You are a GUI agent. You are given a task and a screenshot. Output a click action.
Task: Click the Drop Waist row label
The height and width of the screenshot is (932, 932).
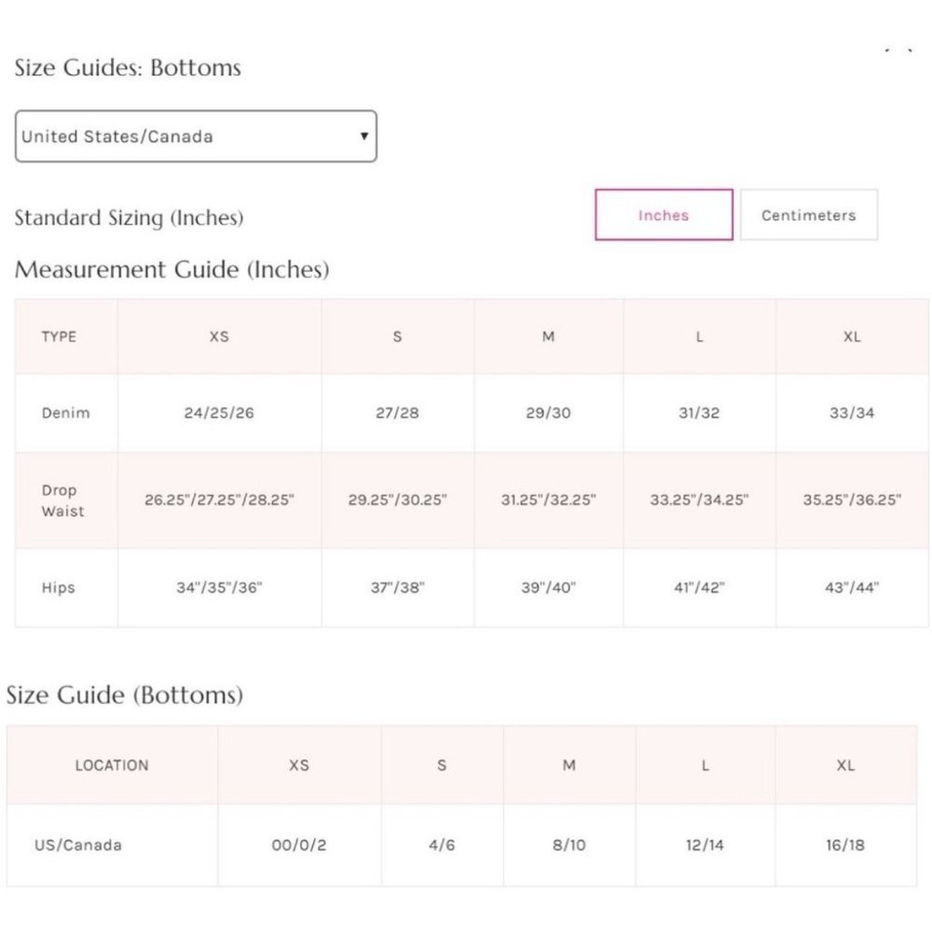pyautogui.click(x=63, y=500)
